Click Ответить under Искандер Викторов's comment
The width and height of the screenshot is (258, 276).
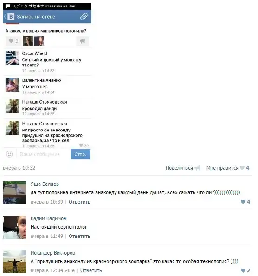pyautogui.click(x=91, y=270)
